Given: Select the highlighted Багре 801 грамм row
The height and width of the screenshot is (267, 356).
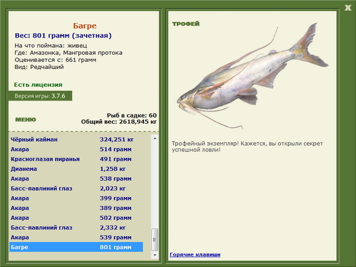Looking at the screenshot, I should pyautogui.click(x=77, y=247).
